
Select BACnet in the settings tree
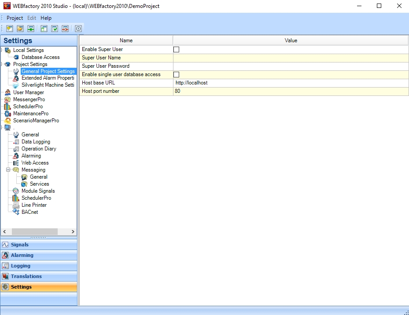pyautogui.click(x=29, y=212)
